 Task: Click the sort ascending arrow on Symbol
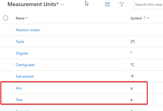coord(144,18)
